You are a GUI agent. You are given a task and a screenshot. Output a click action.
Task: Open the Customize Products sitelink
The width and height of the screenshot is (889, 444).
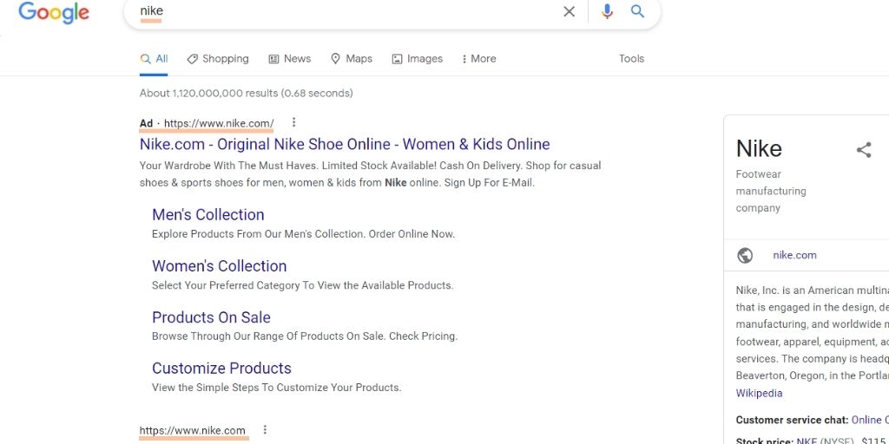pos(221,368)
